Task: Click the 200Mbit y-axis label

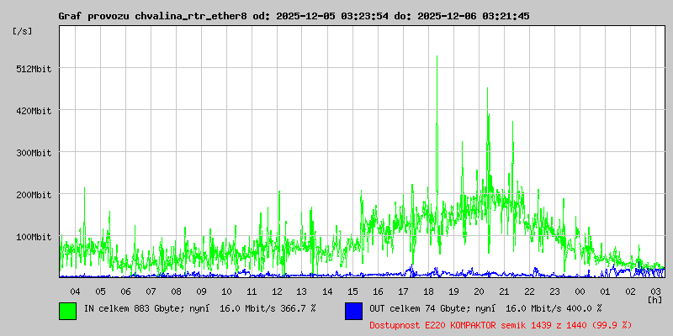Action: pos(34,195)
